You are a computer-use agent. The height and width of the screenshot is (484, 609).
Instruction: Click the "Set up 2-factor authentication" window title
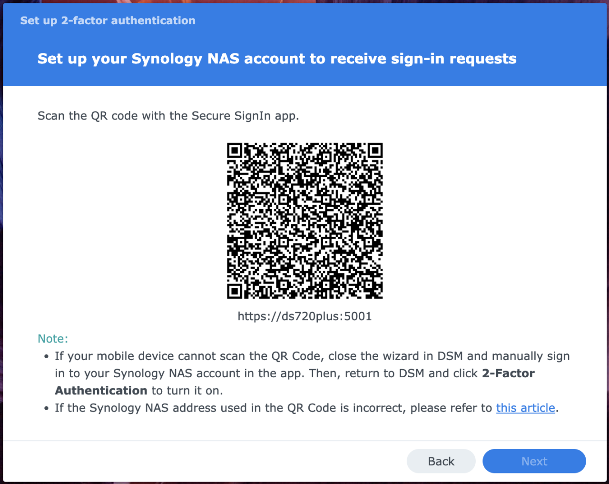tap(108, 20)
